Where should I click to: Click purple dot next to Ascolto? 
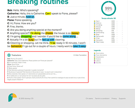pyautogui.click(x=94, y=63)
